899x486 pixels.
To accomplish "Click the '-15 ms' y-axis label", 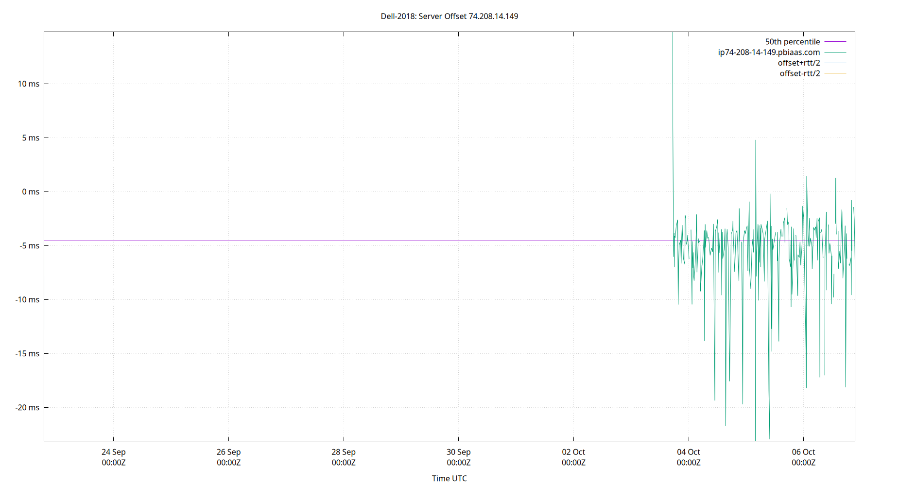I will pos(27,354).
